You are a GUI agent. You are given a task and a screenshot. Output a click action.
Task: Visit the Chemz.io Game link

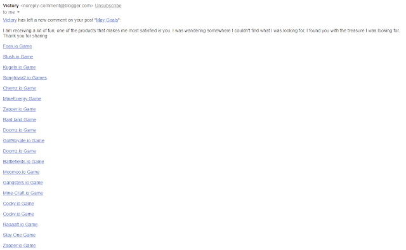20,88
